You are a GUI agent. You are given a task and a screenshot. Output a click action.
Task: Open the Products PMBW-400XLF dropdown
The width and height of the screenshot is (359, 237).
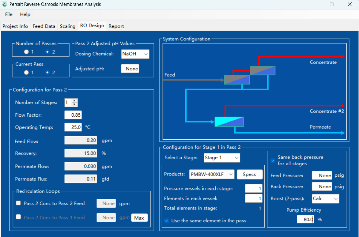(212, 174)
